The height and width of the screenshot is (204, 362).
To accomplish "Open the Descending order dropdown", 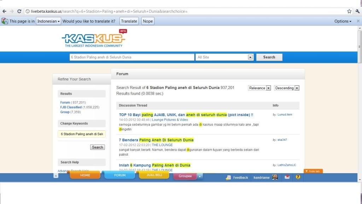I will click(287, 88).
